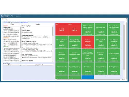Viewport: 129px width, 97px height.
Task: Open the Thread Count tile
Action: [x=88, y=69]
